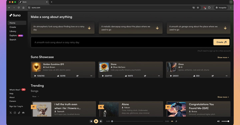
Task: Mute audio with the speaker icon
Action: 218,121
